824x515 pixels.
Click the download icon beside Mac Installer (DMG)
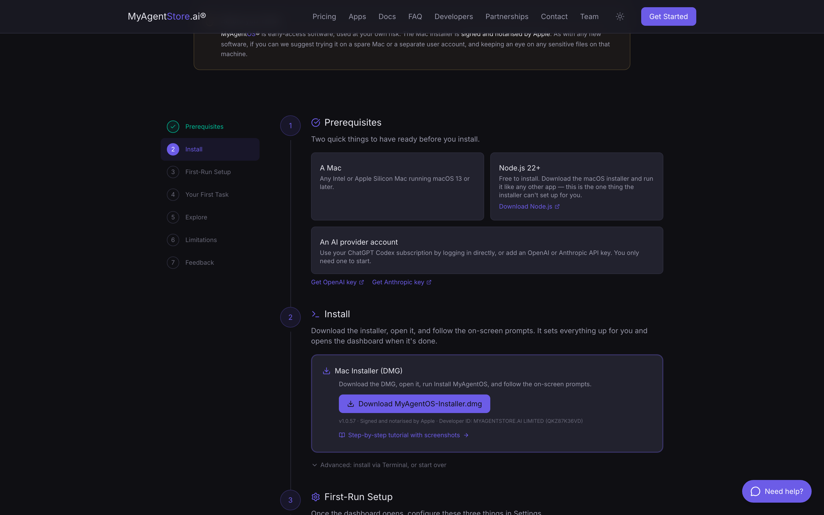click(326, 371)
